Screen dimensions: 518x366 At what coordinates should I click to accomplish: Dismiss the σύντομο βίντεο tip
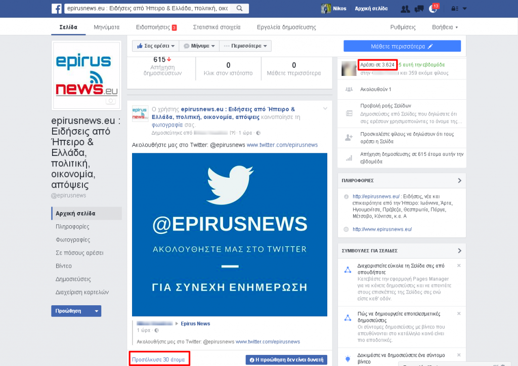(459, 355)
